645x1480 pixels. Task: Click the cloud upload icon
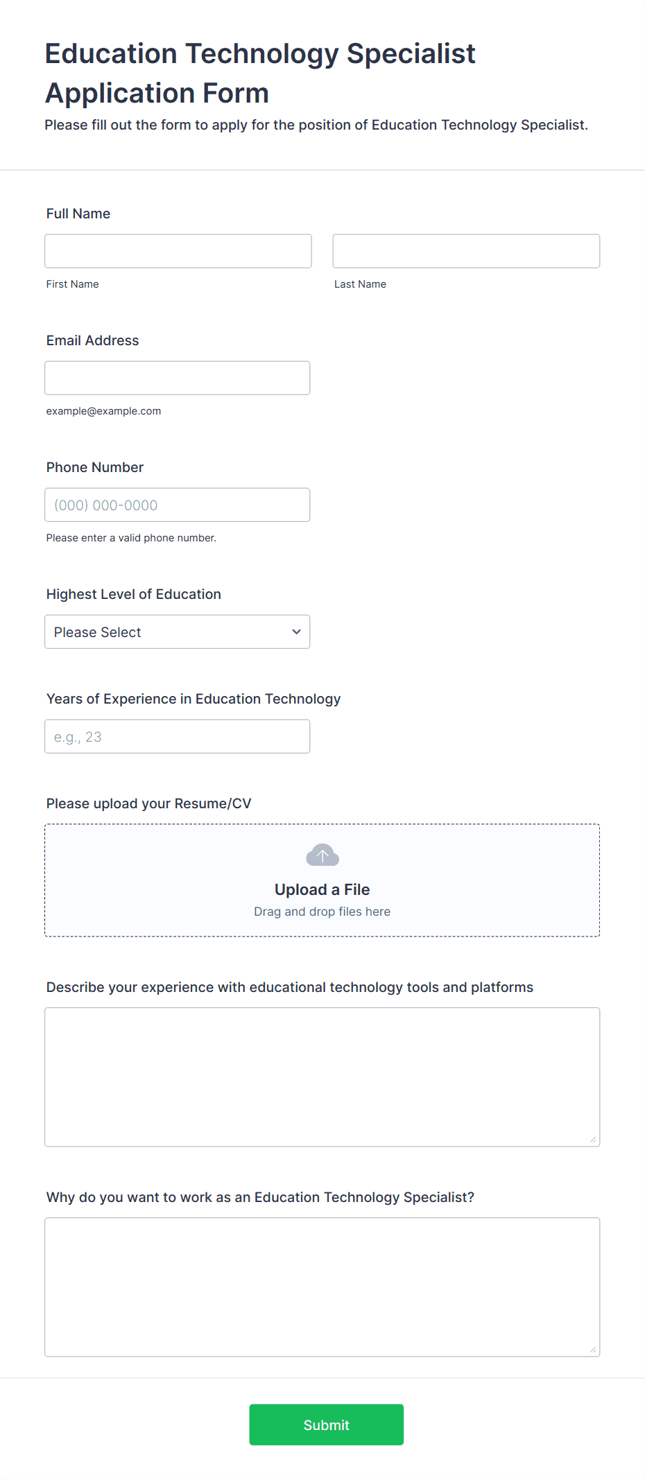[322, 855]
